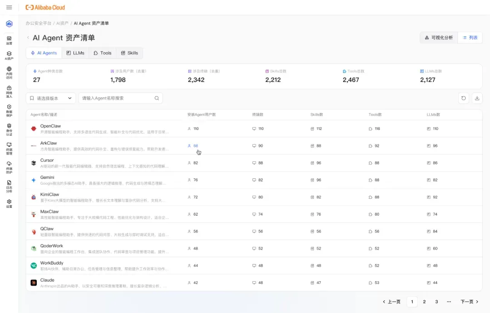Image resolution: width=490 pixels, height=313 pixels.
Task: Click the 安装Agent用户数 column header
Action: click(x=201, y=115)
